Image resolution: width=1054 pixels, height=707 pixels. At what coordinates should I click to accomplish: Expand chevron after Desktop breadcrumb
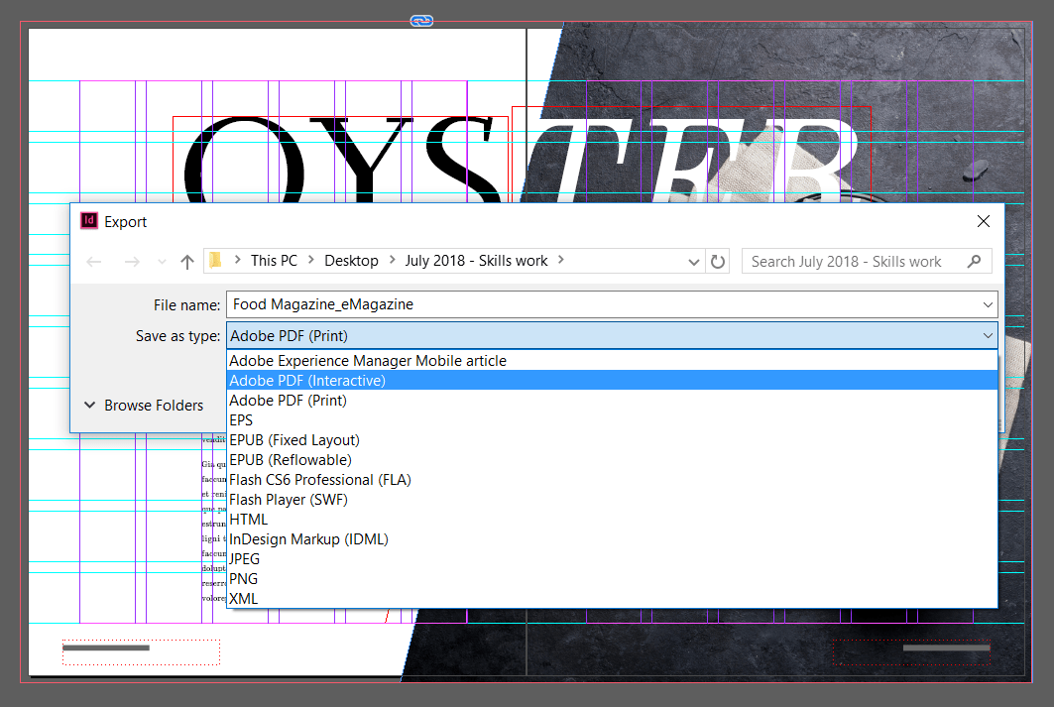tap(392, 260)
